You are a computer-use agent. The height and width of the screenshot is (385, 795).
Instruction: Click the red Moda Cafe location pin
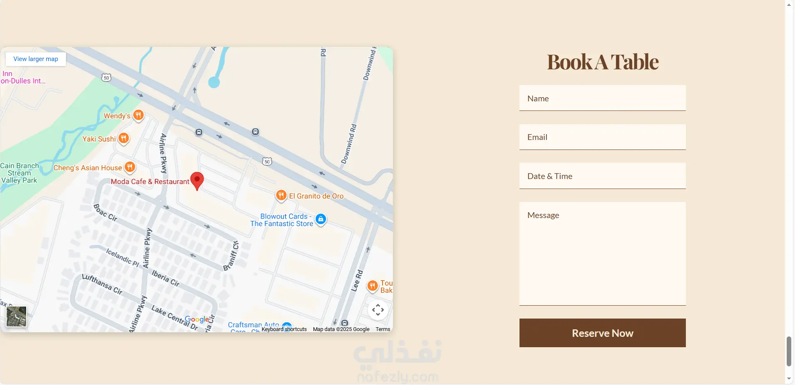[197, 181]
